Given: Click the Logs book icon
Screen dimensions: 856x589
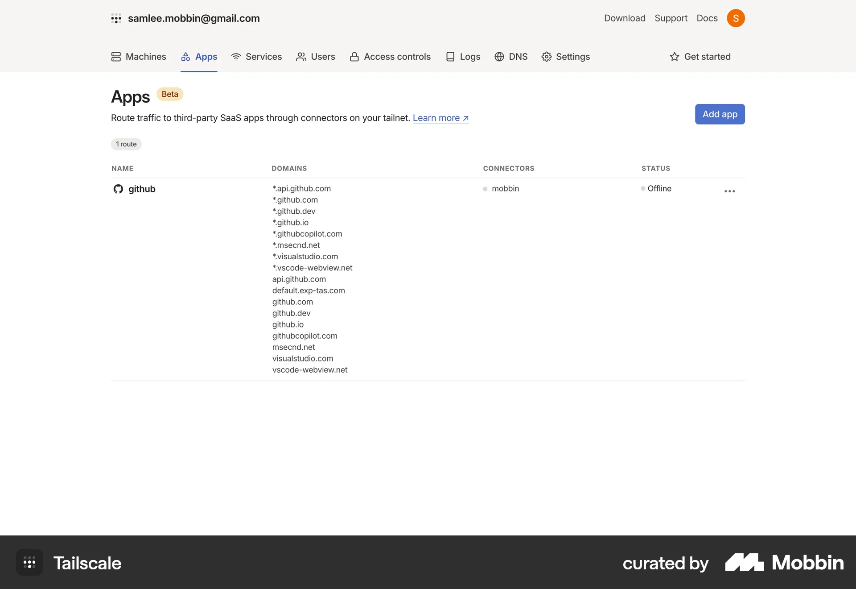Looking at the screenshot, I should click(x=451, y=57).
